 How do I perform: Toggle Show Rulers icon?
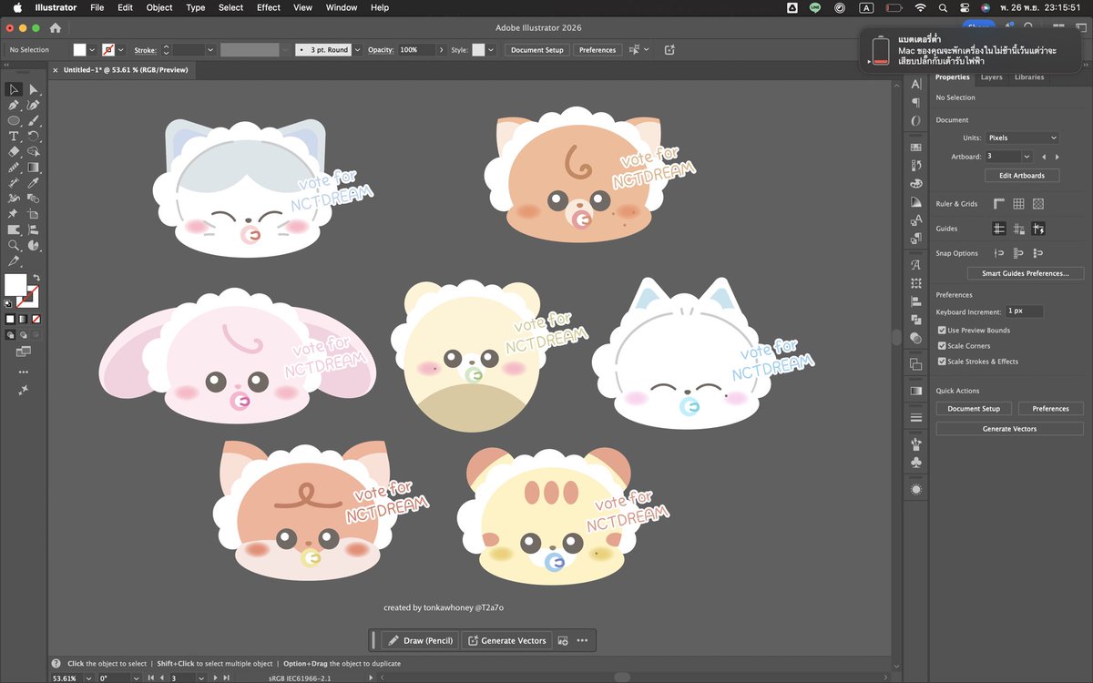click(x=998, y=204)
